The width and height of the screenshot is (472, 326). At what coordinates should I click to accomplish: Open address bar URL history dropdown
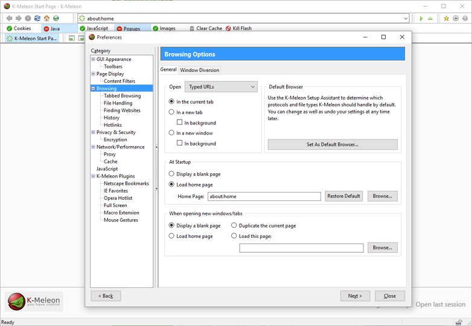point(406,19)
